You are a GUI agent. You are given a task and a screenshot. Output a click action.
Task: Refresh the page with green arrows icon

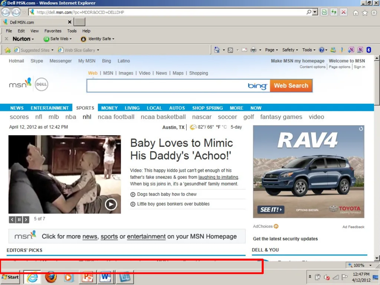tap(334, 12)
